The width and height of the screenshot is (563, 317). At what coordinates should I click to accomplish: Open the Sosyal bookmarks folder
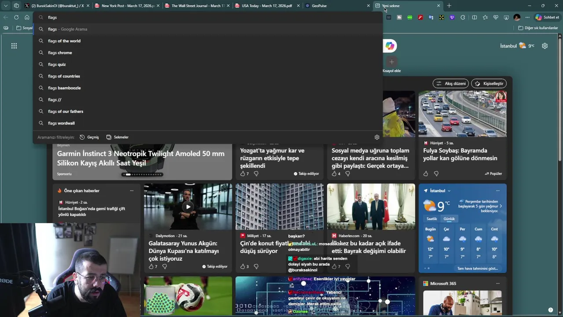pos(25,28)
